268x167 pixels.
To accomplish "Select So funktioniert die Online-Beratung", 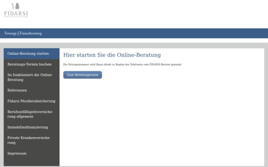I will pyautogui.click(x=31, y=77).
